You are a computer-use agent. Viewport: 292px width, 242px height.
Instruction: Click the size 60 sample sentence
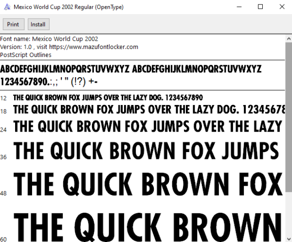(x=148, y=227)
